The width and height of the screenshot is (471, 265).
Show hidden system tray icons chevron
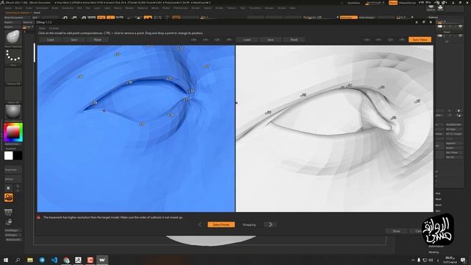[x=413, y=260]
